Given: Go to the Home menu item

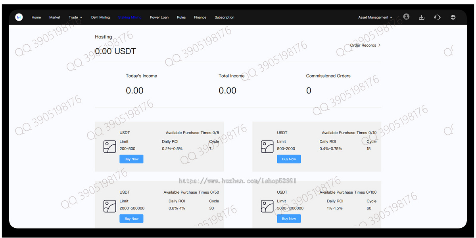Looking at the screenshot, I should click(x=36, y=17).
